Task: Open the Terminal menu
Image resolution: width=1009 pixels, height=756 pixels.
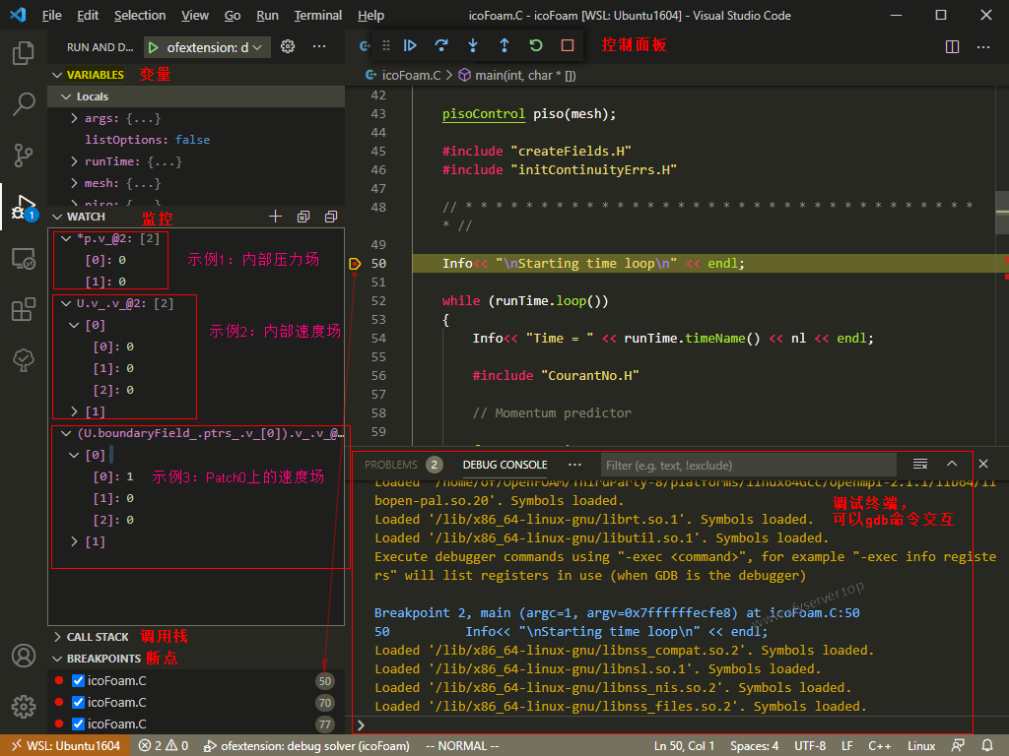Action: click(317, 15)
